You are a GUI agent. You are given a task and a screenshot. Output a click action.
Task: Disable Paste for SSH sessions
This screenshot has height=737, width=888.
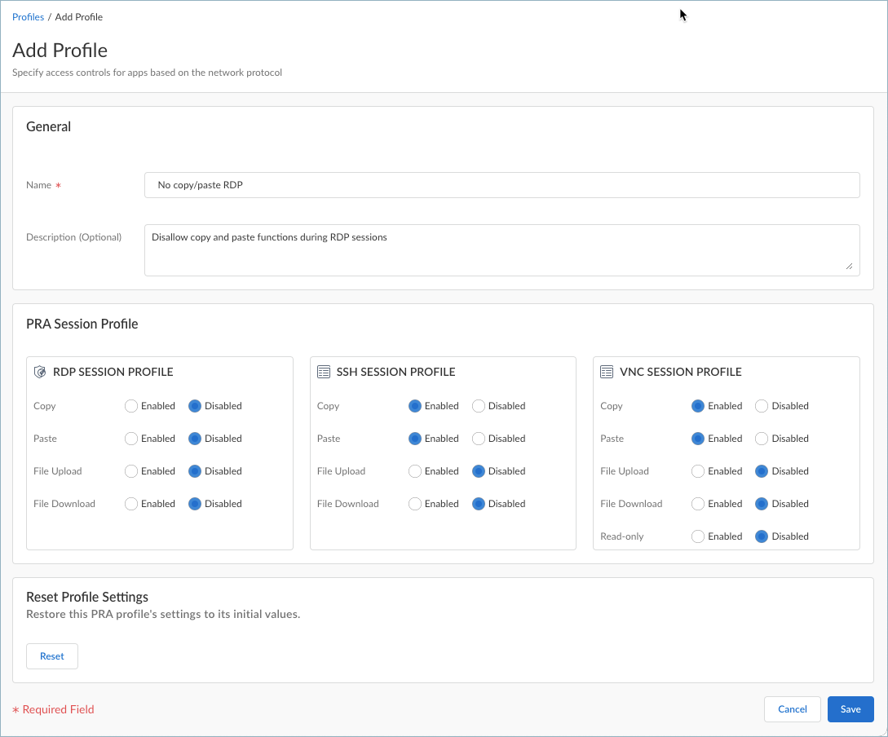[x=477, y=438]
